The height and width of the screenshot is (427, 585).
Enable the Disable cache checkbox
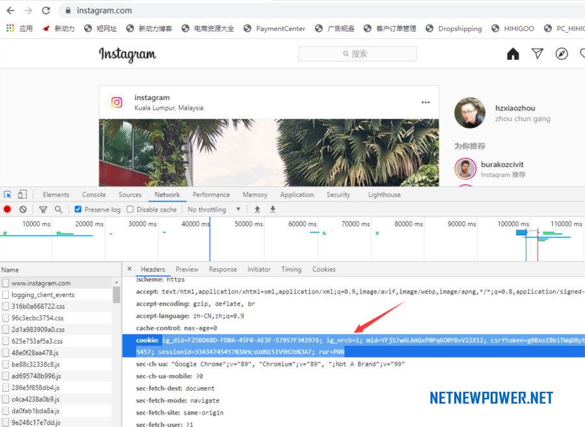(130, 209)
